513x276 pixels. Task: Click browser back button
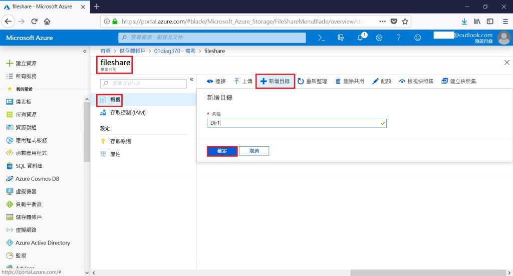click(8, 21)
